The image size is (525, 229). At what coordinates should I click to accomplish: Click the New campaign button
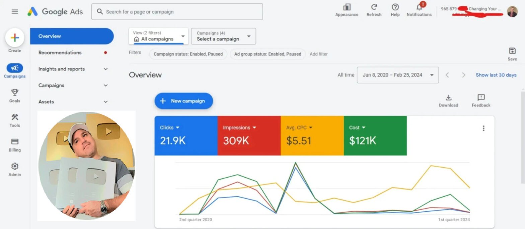(183, 101)
